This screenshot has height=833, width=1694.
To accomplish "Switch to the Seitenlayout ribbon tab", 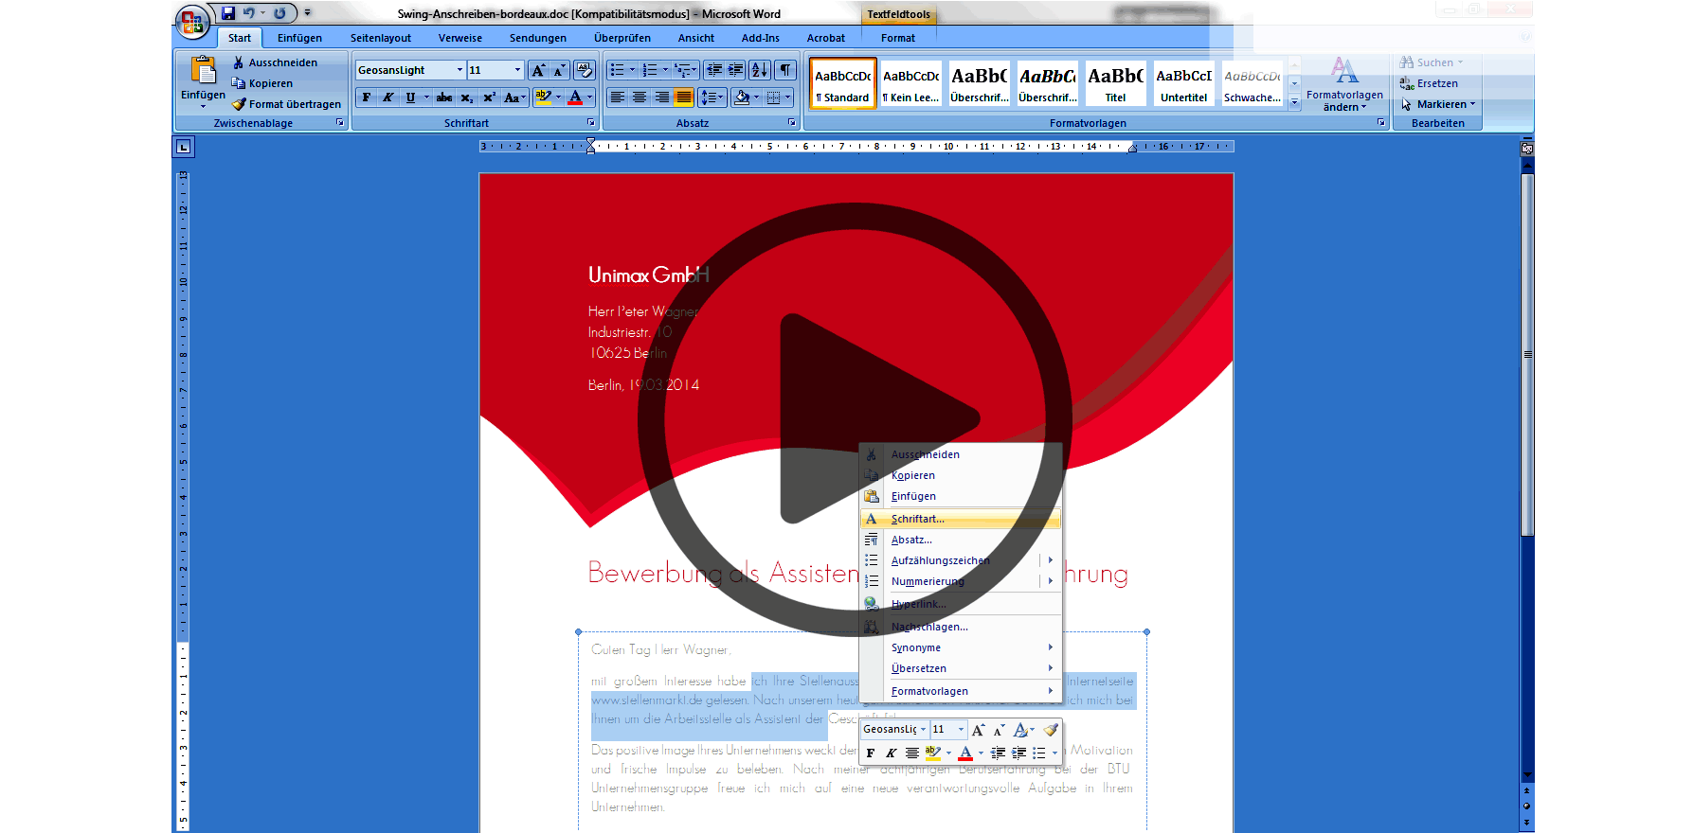I will coord(380,38).
